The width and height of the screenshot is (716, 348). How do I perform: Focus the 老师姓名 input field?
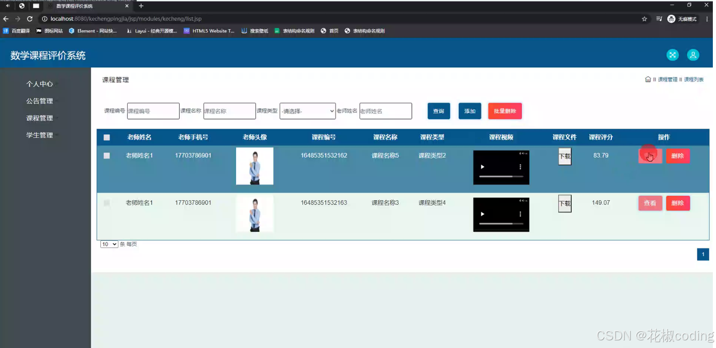[386, 111]
